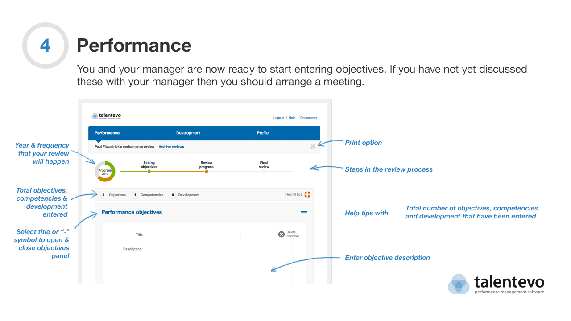Collapse the Performance objectives panel with minus
The image size is (571, 321).
tap(304, 212)
